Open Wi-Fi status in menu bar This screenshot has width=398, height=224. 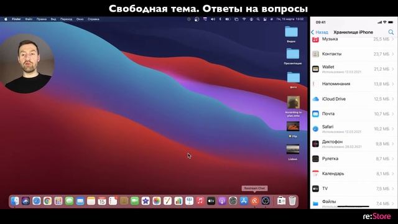(244, 19)
